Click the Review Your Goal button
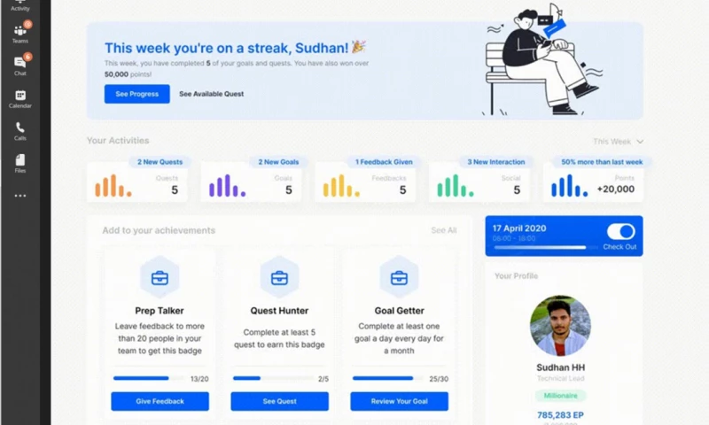This screenshot has height=425, width=709. coord(400,401)
